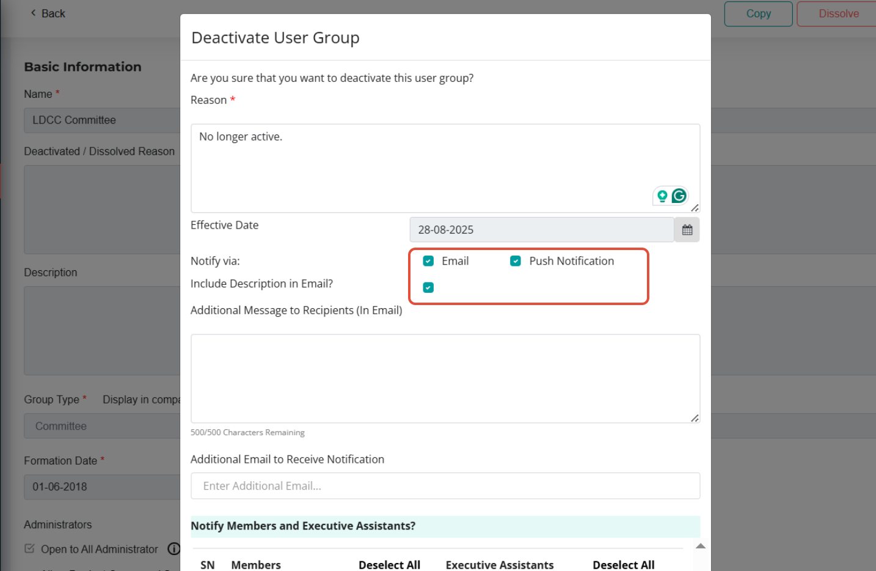This screenshot has width=876, height=571.
Task: Click the Reason textarea resize handle
Action: pyautogui.click(x=695, y=208)
